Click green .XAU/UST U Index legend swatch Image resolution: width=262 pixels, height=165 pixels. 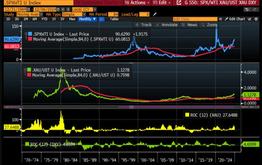[x=29, y=70]
